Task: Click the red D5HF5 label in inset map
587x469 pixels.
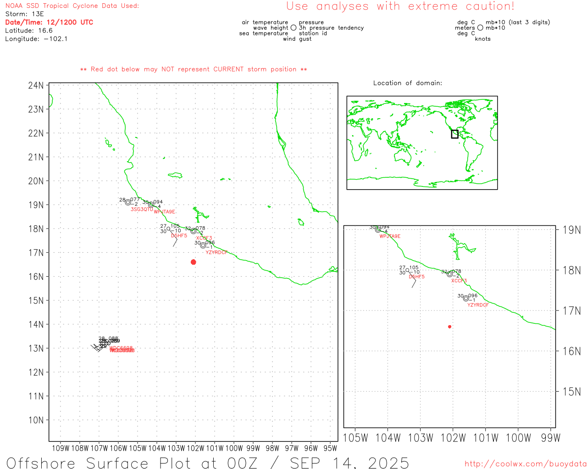Action: click(x=416, y=277)
